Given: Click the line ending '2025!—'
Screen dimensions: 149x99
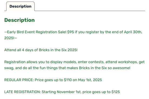Looking at the screenshot, I should point(11,38).
